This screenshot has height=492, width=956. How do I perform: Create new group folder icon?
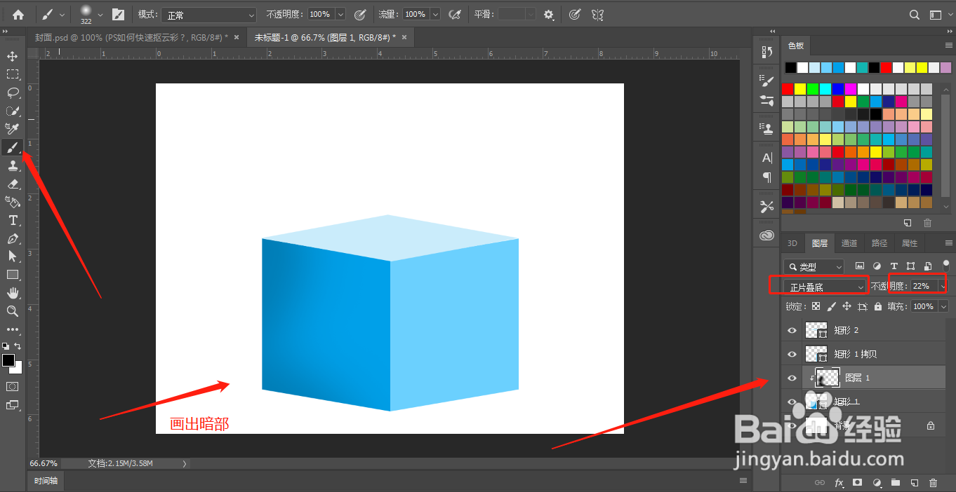895,483
